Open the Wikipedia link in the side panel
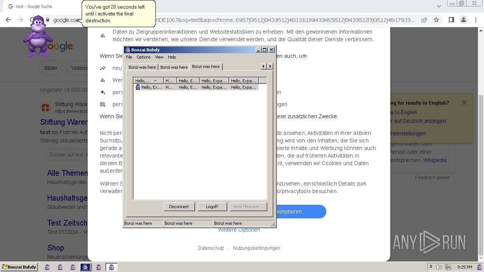484x272 pixels. point(435,160)
